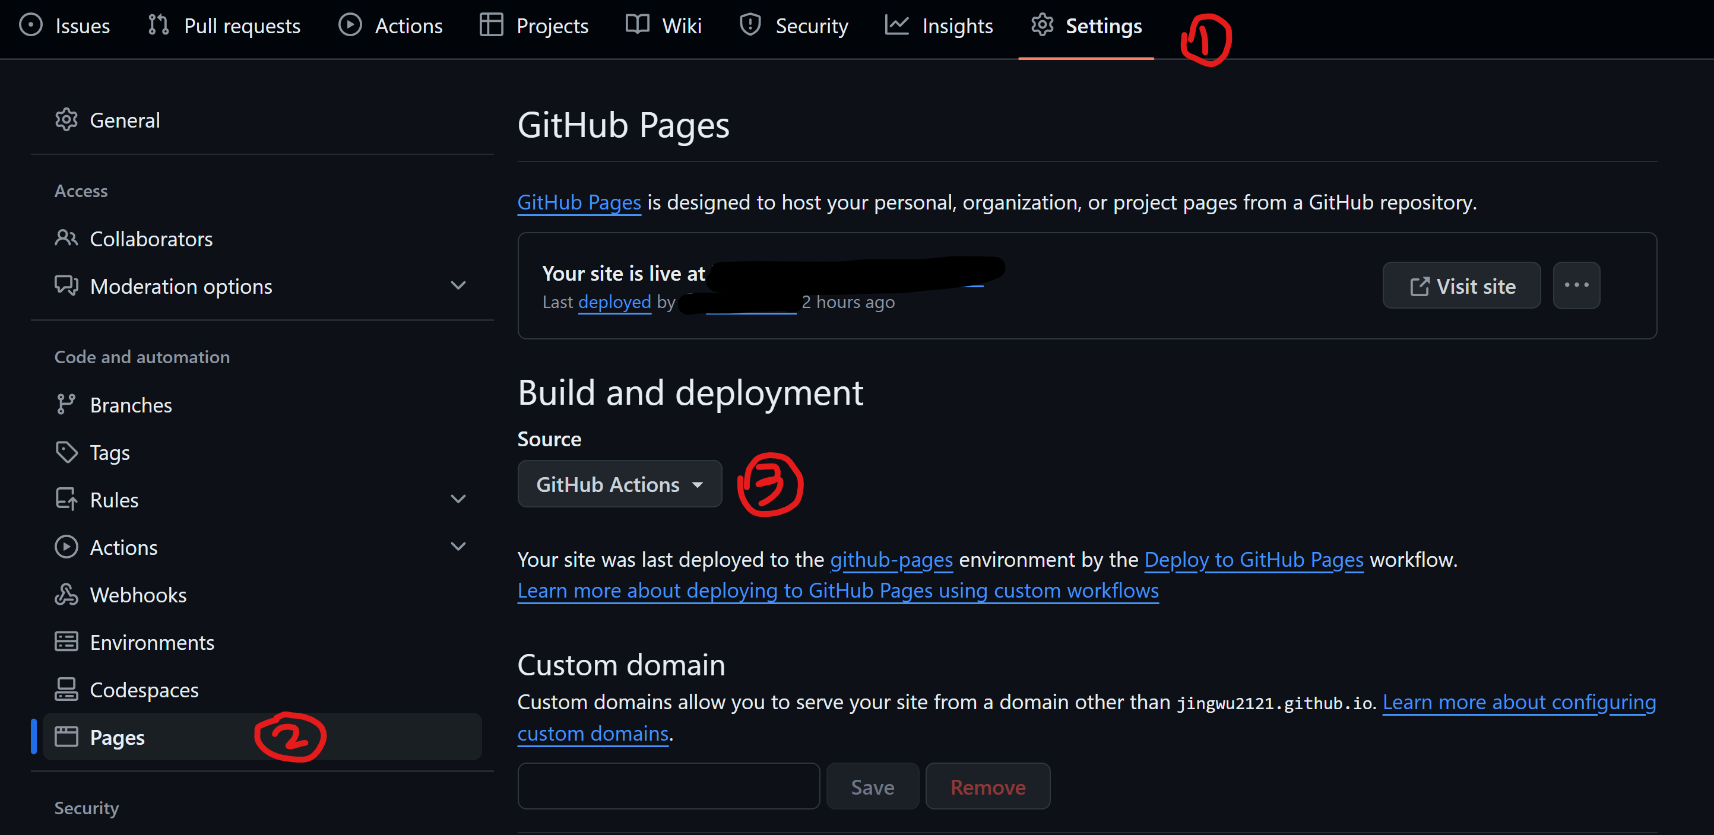
Task: Click the Actions play icon in top nav
Action: click(350, 26)
